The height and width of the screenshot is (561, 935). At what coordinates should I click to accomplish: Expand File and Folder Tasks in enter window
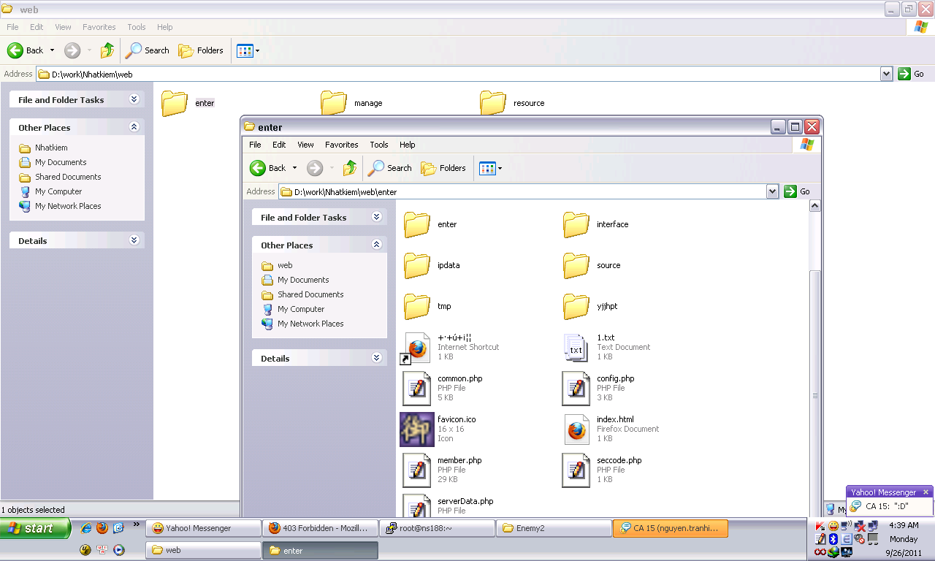coord(376,217)
